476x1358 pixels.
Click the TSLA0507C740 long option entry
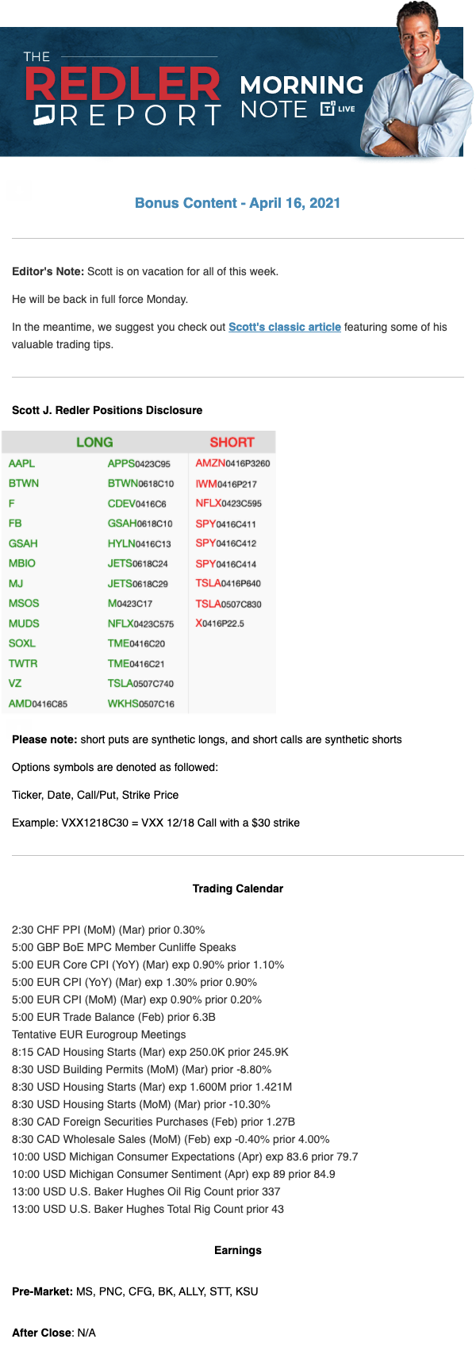pos(140,683)
